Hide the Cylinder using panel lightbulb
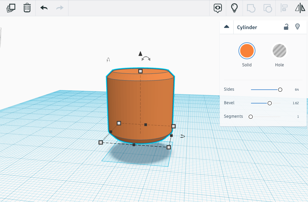 [297, 27]
